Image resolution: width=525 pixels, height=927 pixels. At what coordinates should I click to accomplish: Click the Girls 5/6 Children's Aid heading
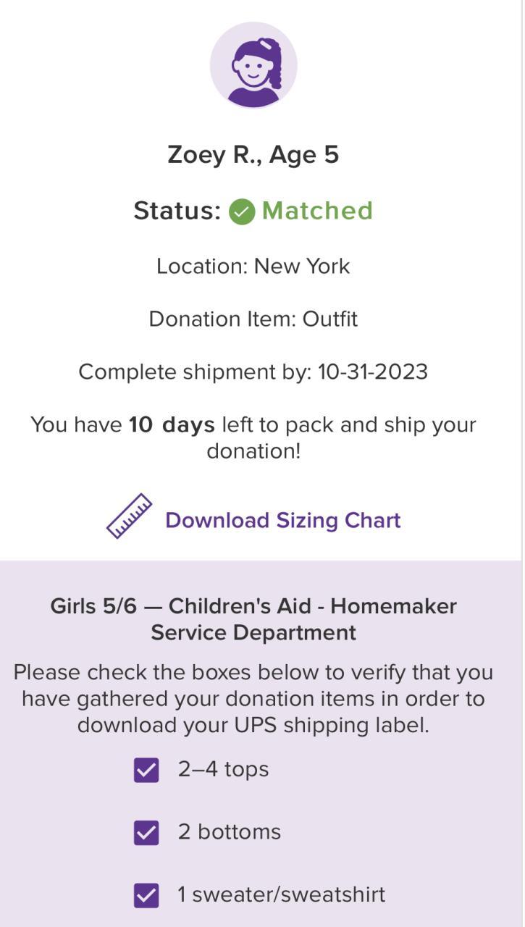tap(253, 606)
